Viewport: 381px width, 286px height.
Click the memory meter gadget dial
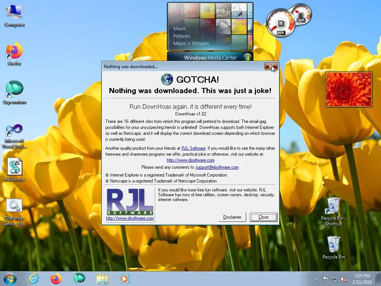[x=301, y=15]
